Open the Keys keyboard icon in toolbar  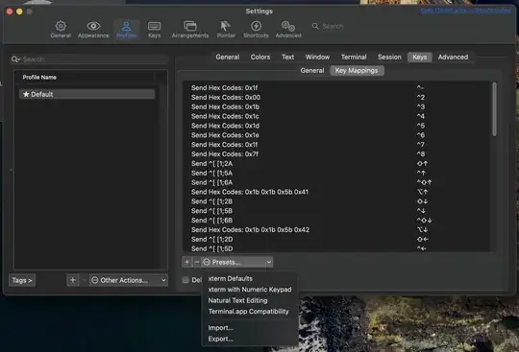(x=154, y=30)
